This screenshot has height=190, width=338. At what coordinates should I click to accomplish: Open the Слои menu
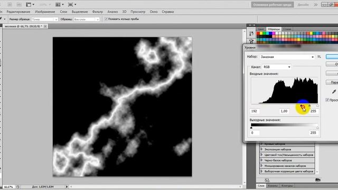(x=63, y=12)
